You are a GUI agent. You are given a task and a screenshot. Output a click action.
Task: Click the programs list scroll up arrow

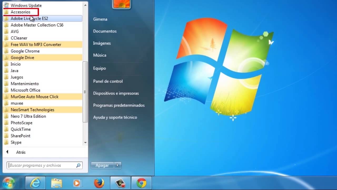coord(85,5)
